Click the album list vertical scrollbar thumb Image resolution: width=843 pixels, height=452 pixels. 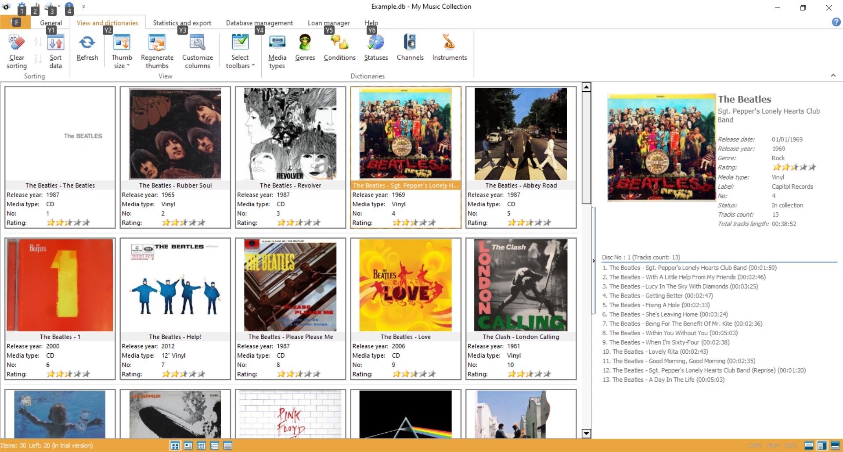pos(586,148)
